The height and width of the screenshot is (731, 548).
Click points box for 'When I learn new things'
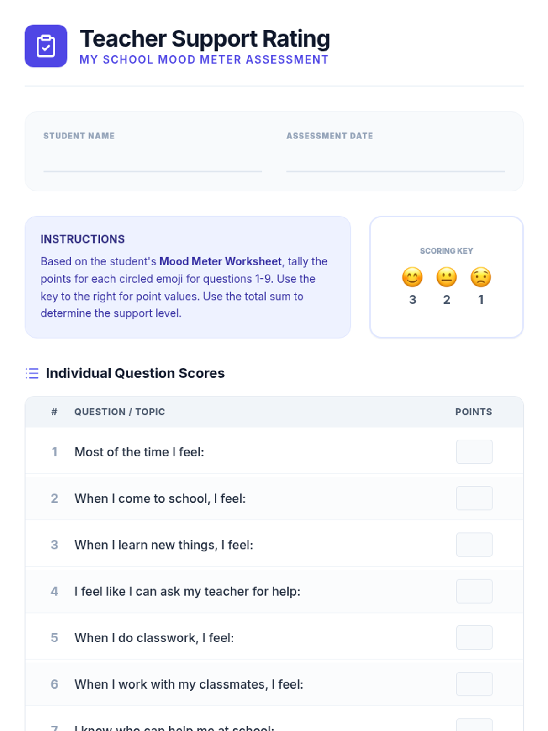point(474,545)
